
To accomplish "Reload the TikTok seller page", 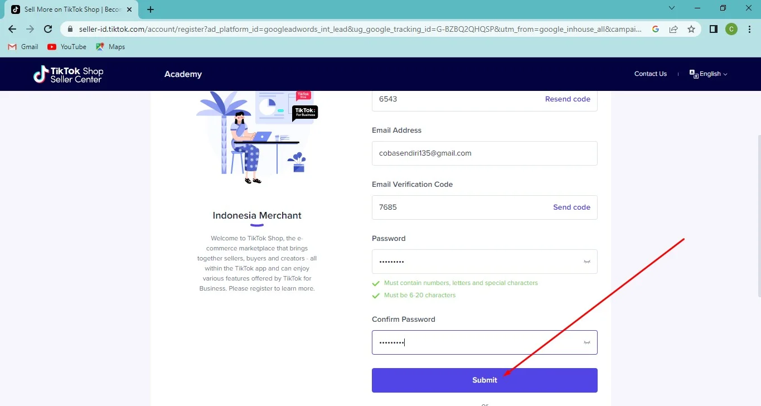I will [48, 29].
